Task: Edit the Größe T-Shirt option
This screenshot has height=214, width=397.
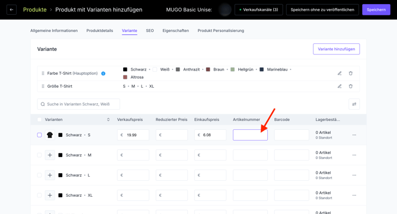Action: [340, 86]
